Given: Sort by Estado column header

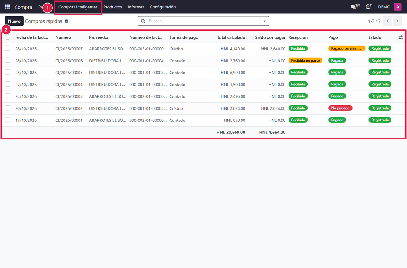Looking at the screenshot, I should [x=375, y=37].
